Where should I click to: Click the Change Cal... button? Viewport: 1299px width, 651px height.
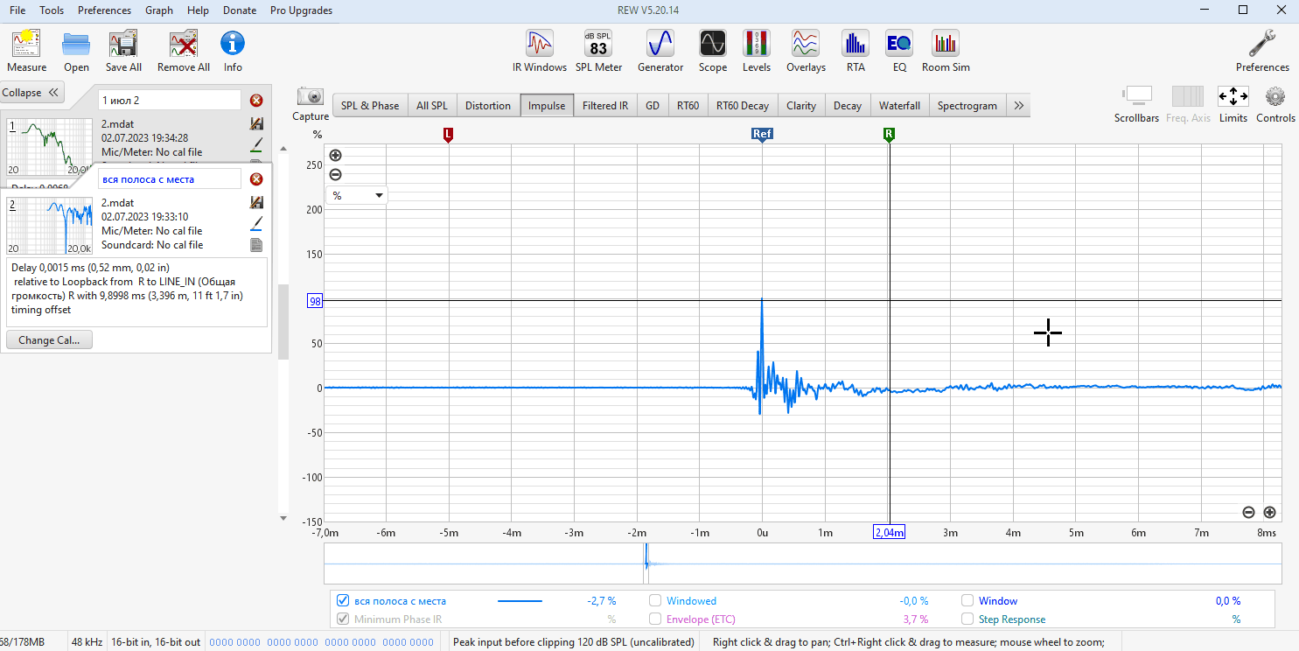[49, 339]
